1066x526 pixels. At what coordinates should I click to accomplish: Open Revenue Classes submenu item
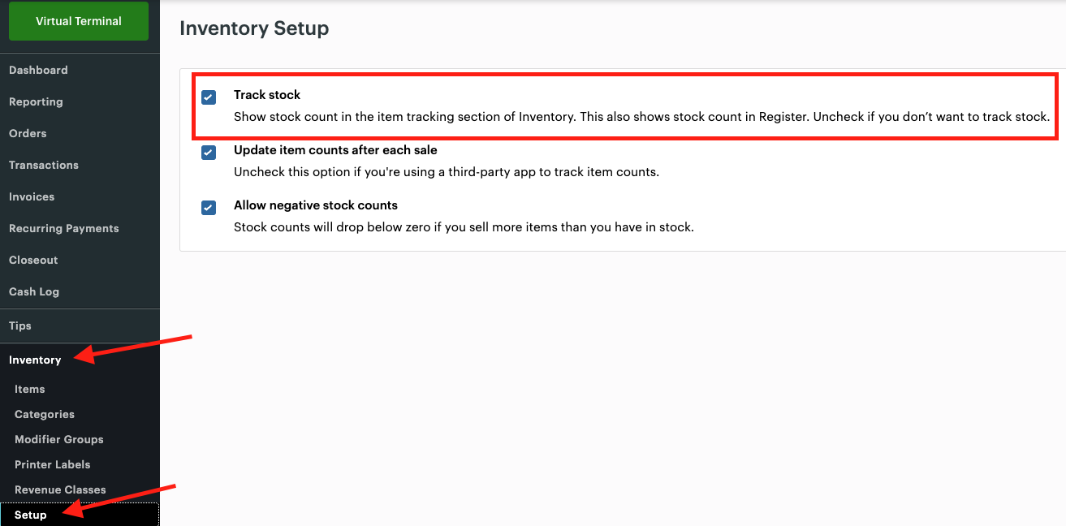tap(60, 490)
